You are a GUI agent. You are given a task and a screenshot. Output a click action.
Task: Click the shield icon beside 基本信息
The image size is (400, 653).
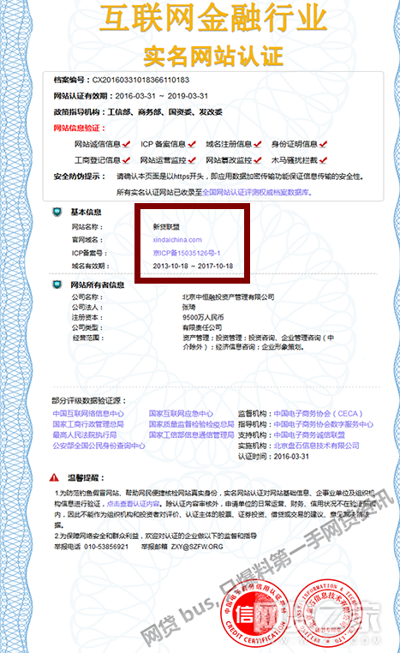pos(57,212)
